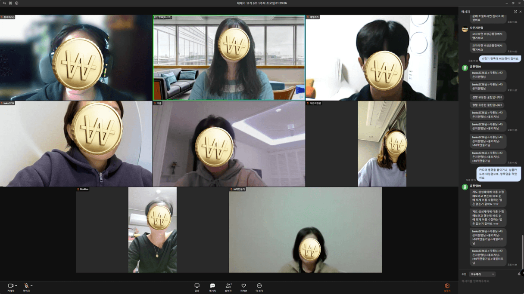Click the orange leave (나가기) button
This screenshot has width=524, height=294.
(447, 287)
